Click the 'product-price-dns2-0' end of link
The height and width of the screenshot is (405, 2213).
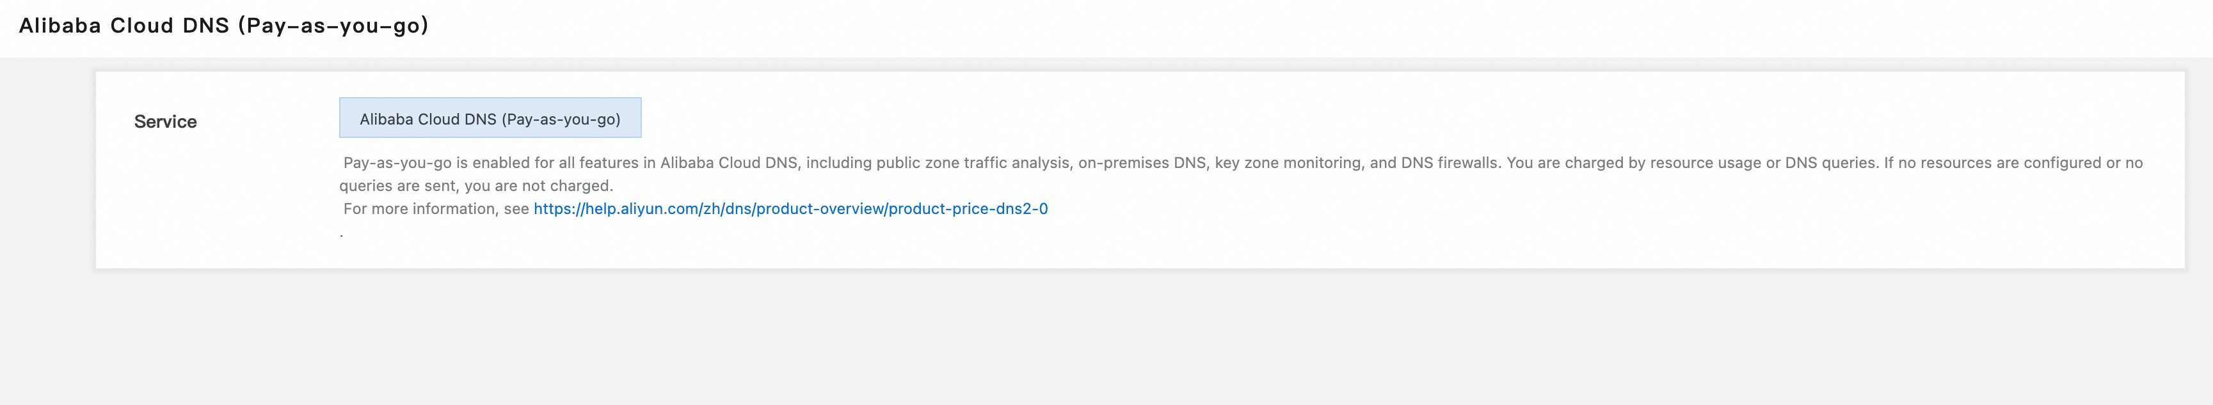click(x=968, y=208)
